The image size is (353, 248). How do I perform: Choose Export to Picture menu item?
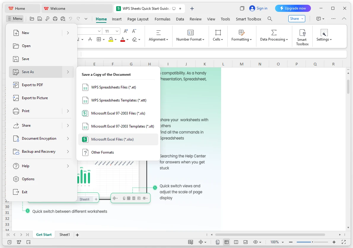pos(41,98)
